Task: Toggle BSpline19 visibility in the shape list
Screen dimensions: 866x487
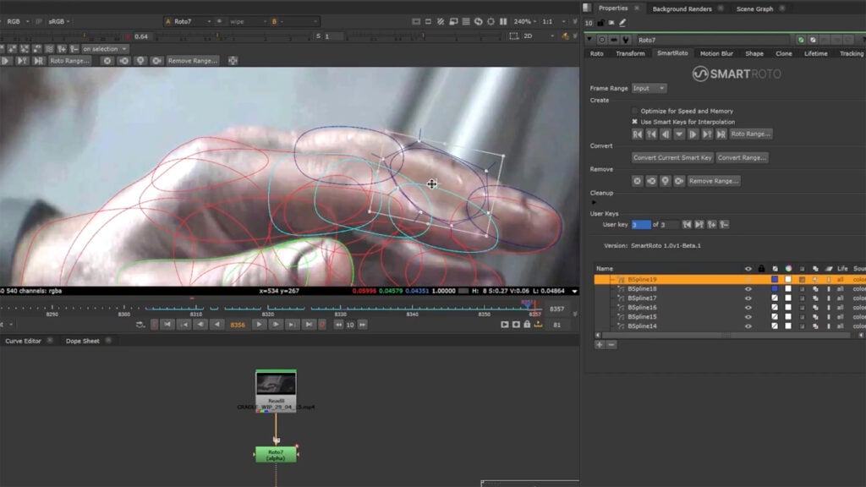Action: (x=748, y=279)
